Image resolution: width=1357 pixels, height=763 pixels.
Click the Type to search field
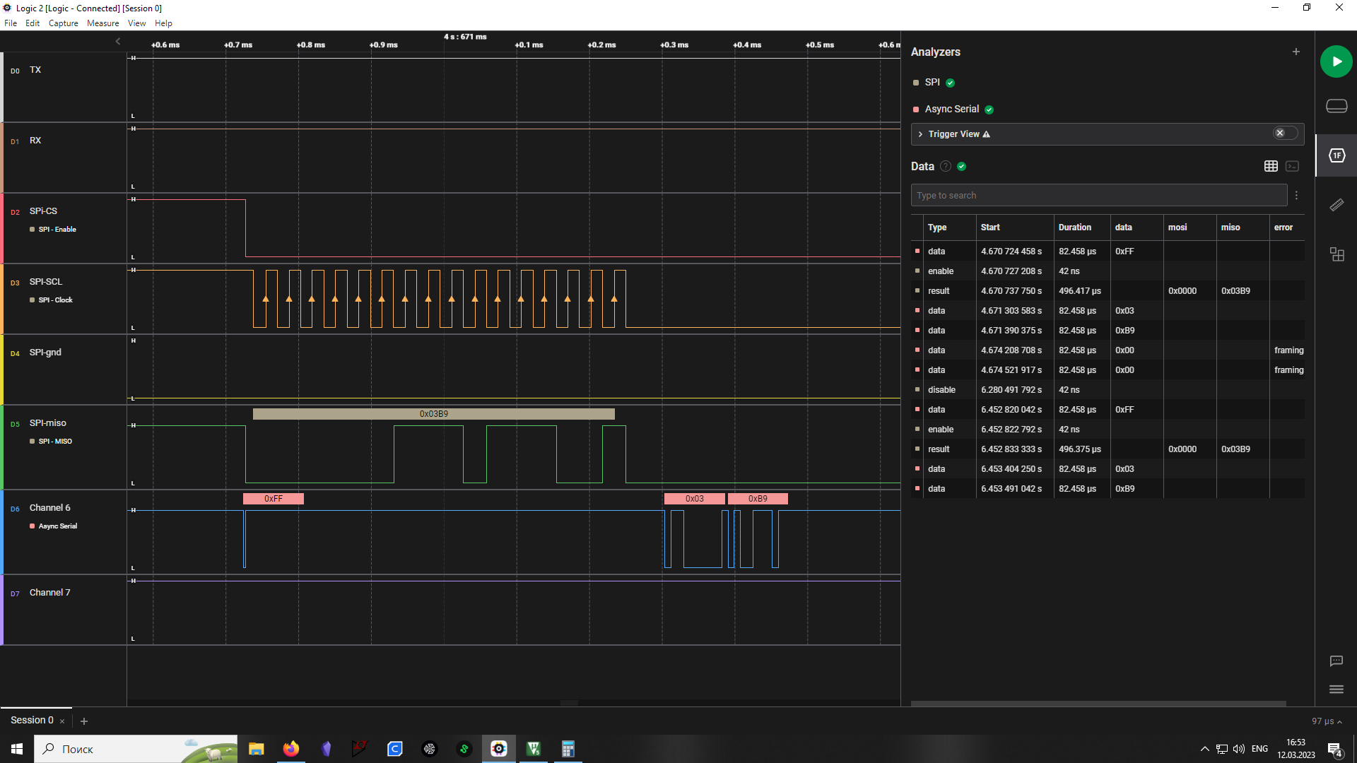coord(1098,196)
